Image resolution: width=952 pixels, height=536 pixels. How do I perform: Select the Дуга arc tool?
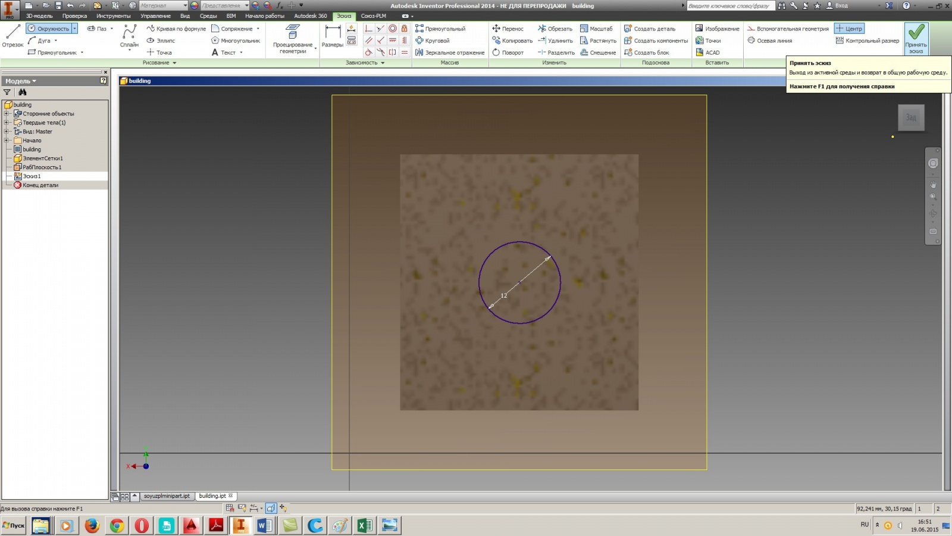point(39,40)
